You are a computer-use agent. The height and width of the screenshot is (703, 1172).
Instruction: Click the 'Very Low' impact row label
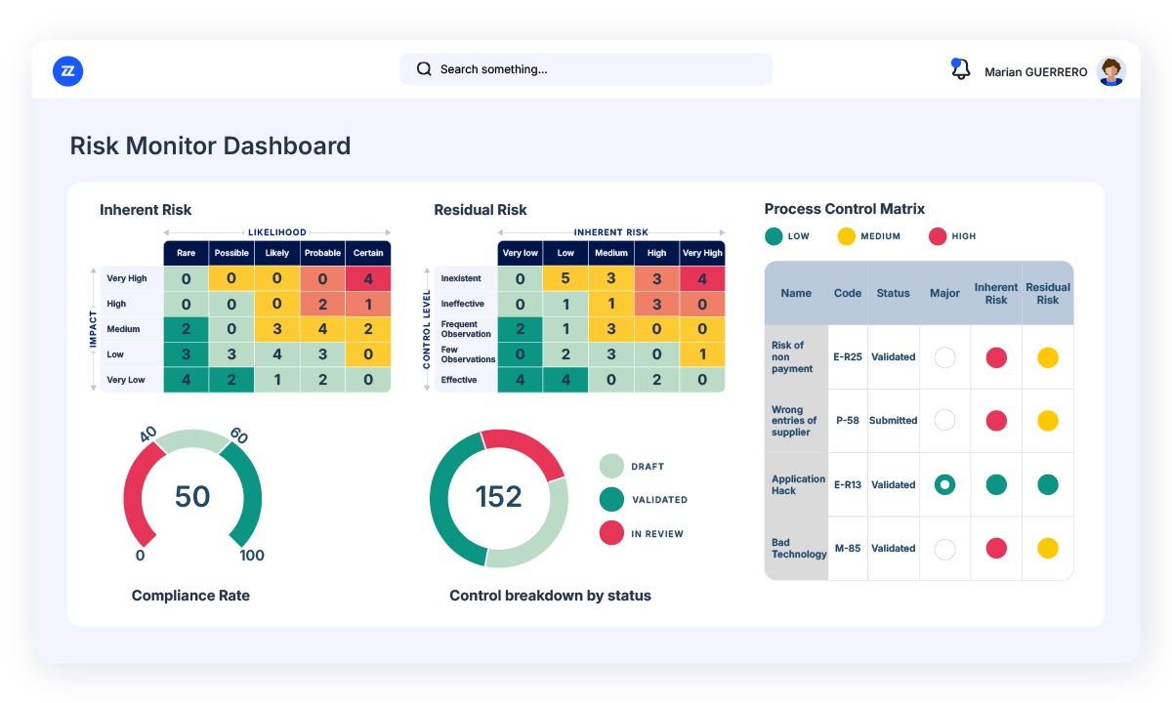tap(127, 380)
